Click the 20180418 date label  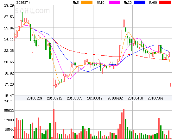[135, 98]
